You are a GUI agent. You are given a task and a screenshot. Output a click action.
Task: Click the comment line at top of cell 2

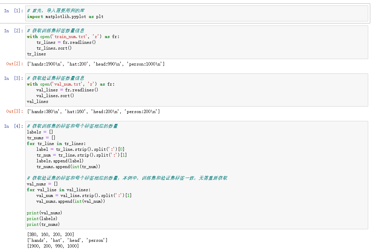pyautogui.click(x=55, y=31)
